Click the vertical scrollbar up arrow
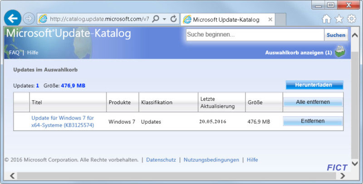 pyautogui.click(x=355, y=35)
